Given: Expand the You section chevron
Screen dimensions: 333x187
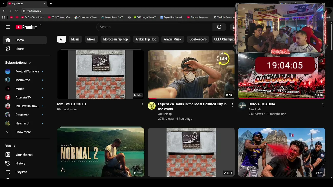Looking at the screenshot, I should (x=15, y=146).
